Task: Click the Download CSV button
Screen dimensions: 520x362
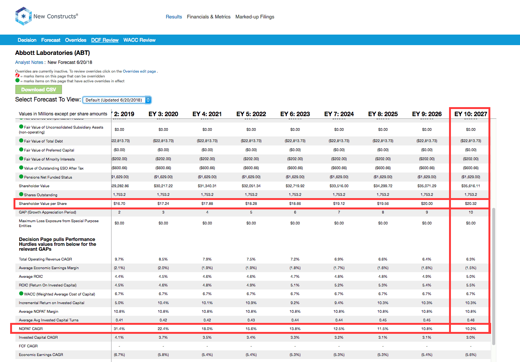Action: point(39,89)
